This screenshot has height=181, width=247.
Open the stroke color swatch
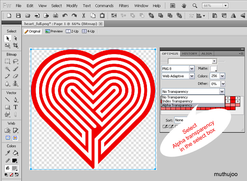click(x=14, y=161)
